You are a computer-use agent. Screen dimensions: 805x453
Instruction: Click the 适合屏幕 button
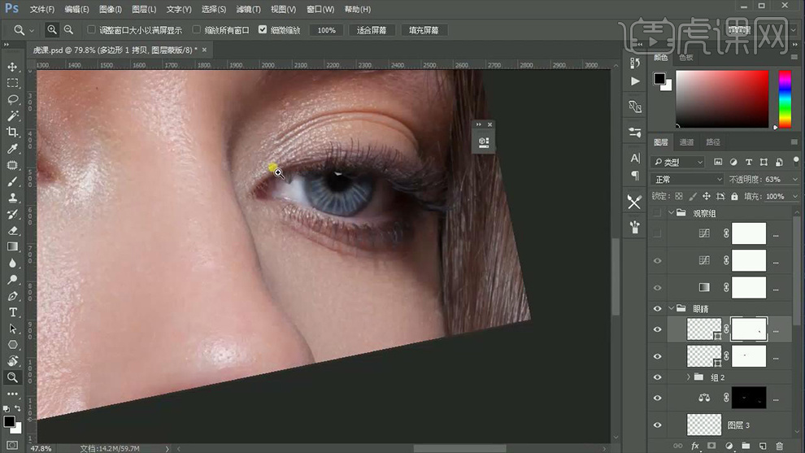point(372,30)
